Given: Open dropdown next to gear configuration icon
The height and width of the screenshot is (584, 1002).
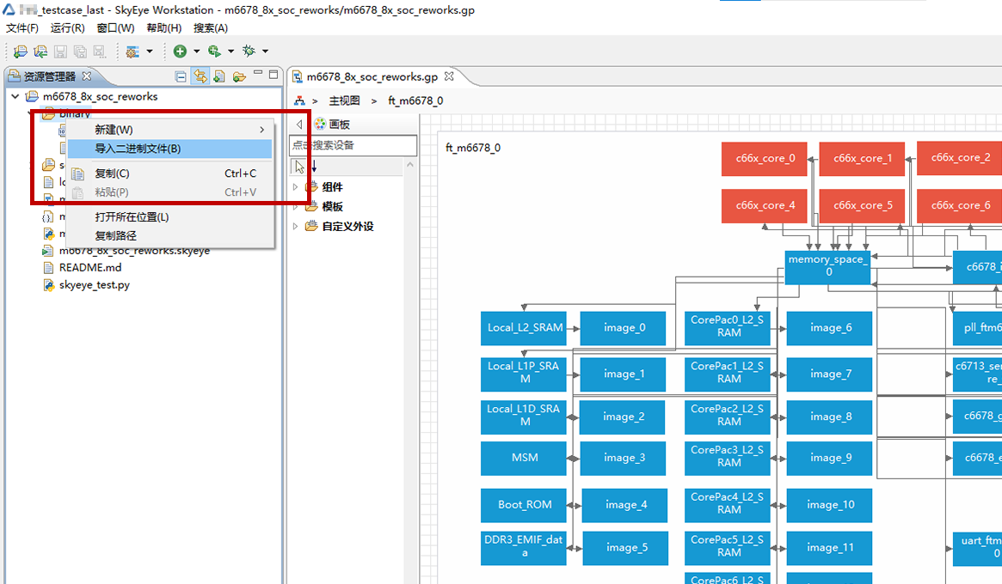Looking at the screenshot, I should 150,51.
